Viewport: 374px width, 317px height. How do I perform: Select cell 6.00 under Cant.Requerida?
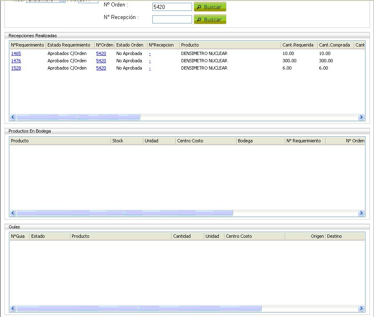[x=287, y=68]
